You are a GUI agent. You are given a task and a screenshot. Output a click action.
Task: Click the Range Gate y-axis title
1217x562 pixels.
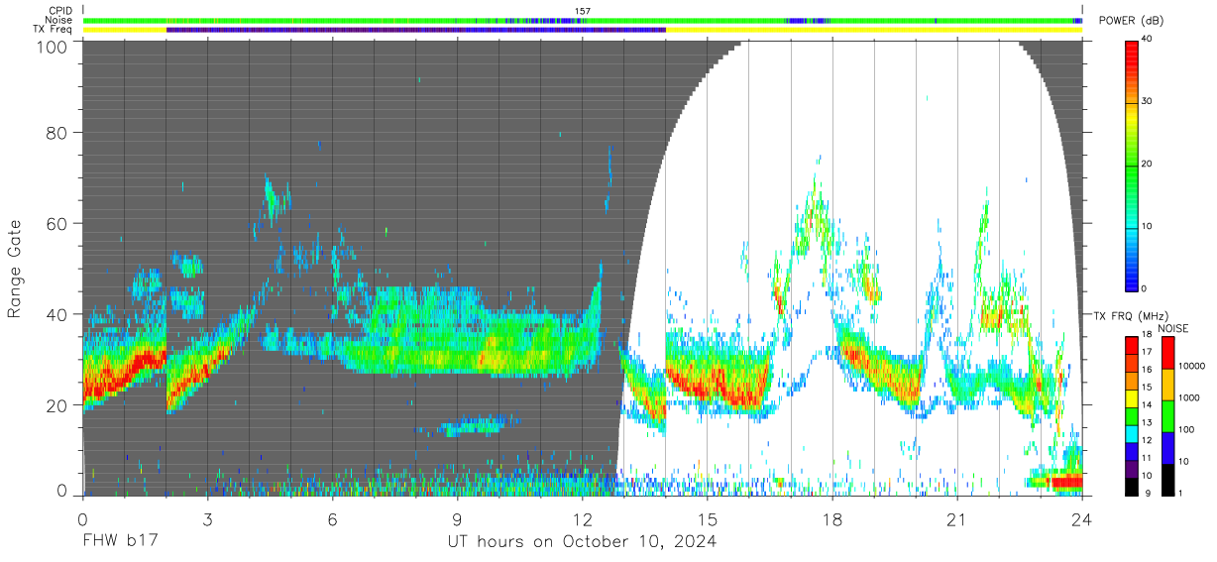click(x=15, y=270)
